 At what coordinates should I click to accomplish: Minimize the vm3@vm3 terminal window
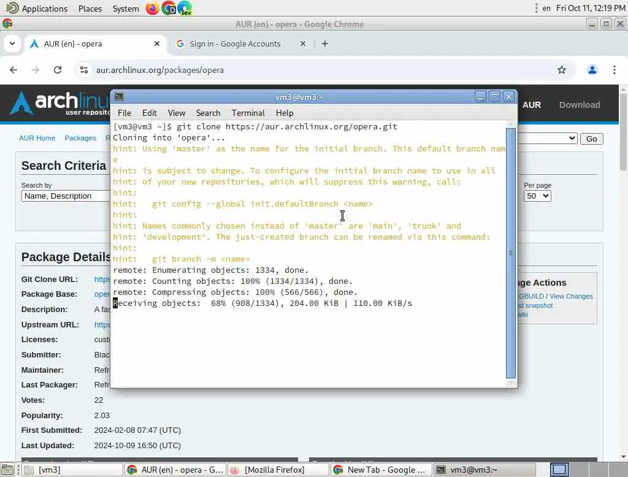click(480, 96)
